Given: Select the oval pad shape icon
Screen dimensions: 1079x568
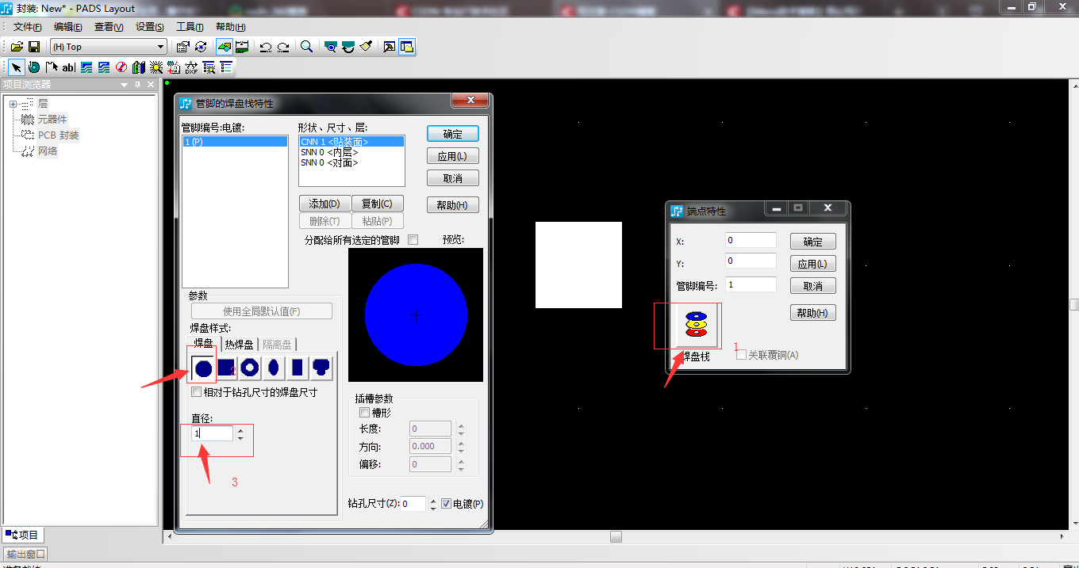Looking at the screenshot, I should coord(272,368).
